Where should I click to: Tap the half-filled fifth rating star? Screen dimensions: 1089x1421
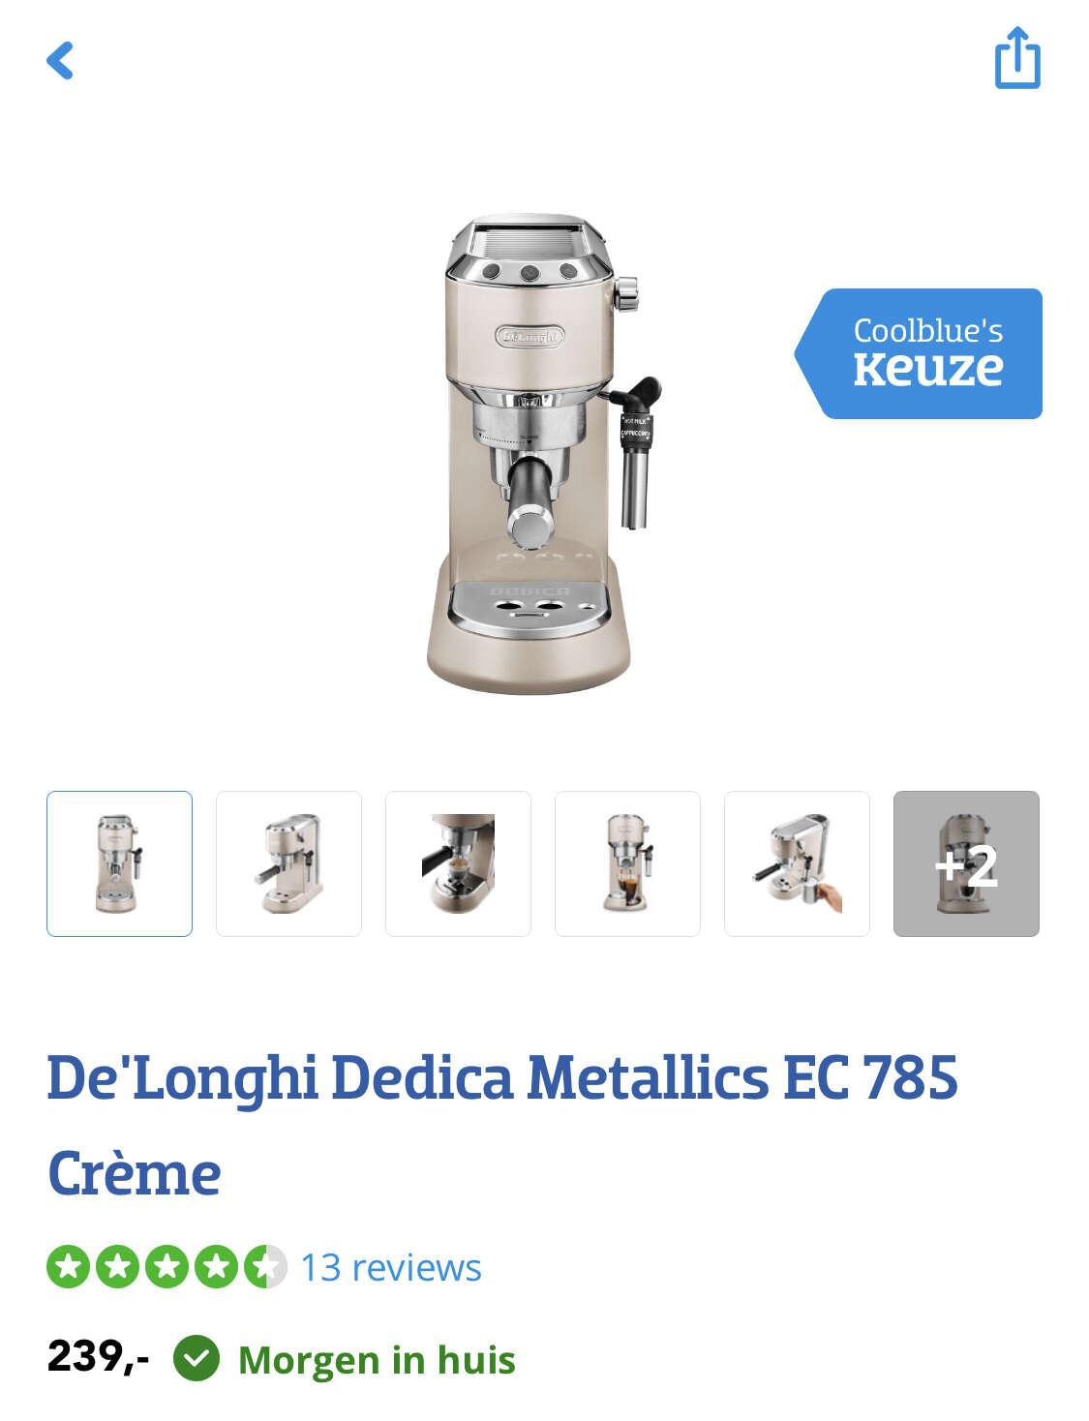[x=265, y=1266]
